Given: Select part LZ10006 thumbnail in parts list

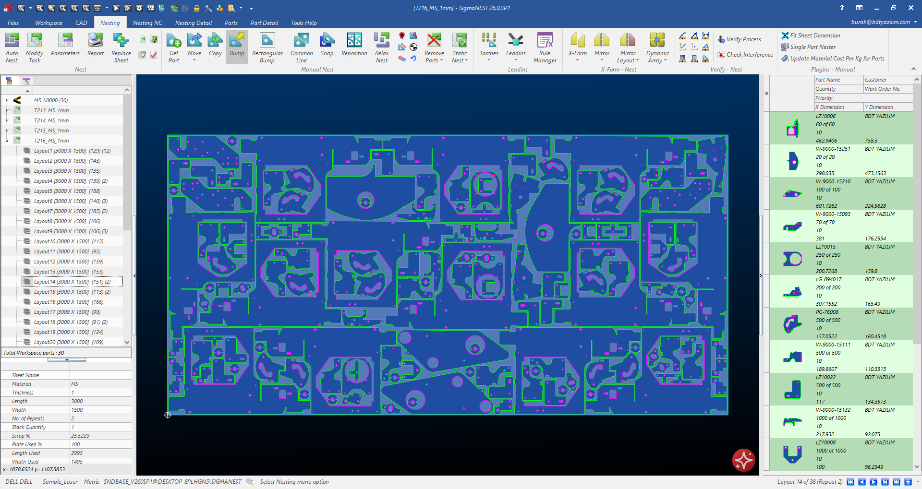Looking at the screenshot, I should click(792, 128).
